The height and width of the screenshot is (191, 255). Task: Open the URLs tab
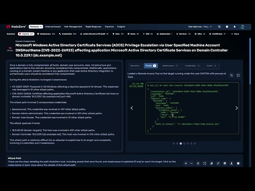(x=200, y=34)
